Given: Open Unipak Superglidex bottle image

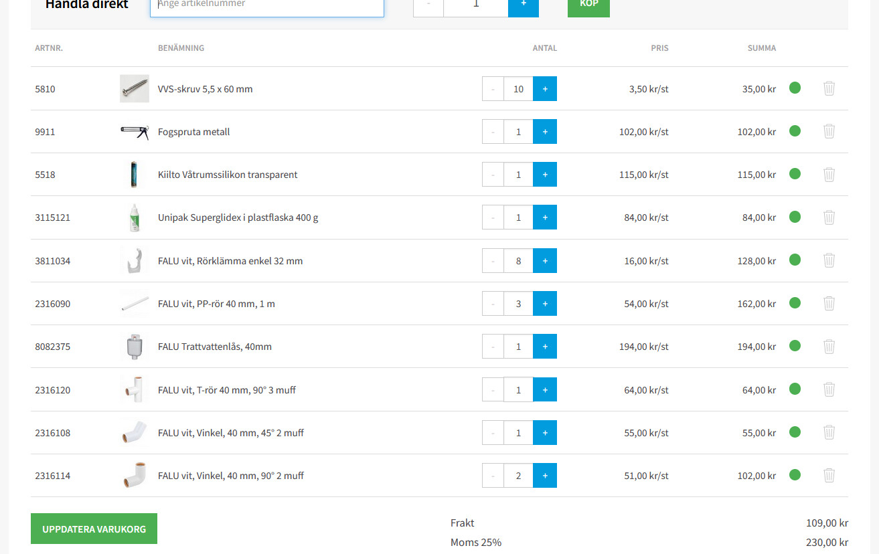Looking at the screenshot, I should (135, 217).
